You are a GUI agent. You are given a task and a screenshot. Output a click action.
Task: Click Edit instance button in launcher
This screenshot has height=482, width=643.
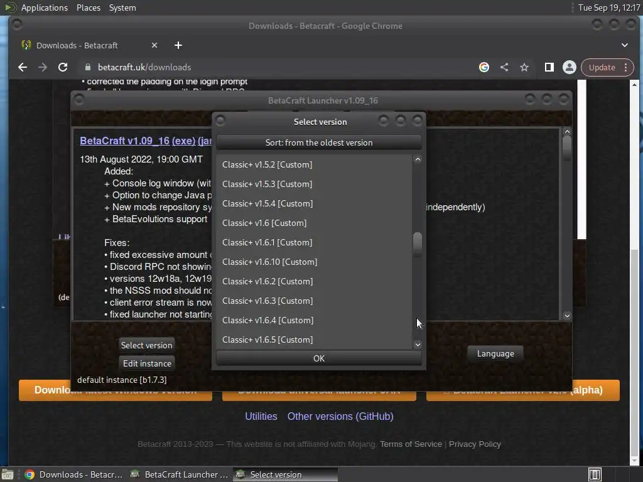tap(147, 363)
